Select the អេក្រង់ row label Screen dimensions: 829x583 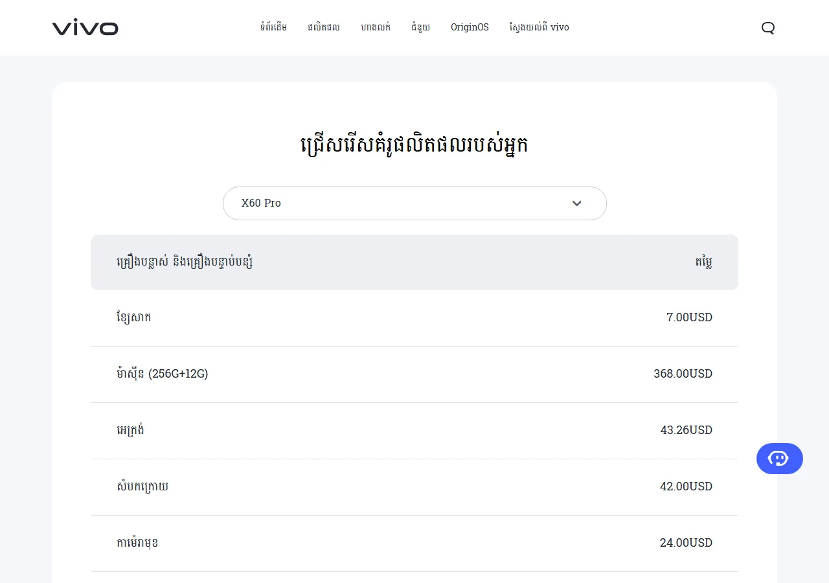[130, 430]
